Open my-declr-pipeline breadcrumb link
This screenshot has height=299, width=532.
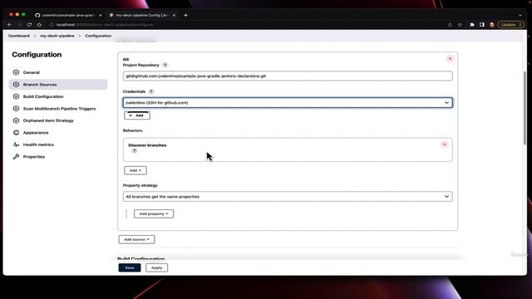(x=57, y=36)
